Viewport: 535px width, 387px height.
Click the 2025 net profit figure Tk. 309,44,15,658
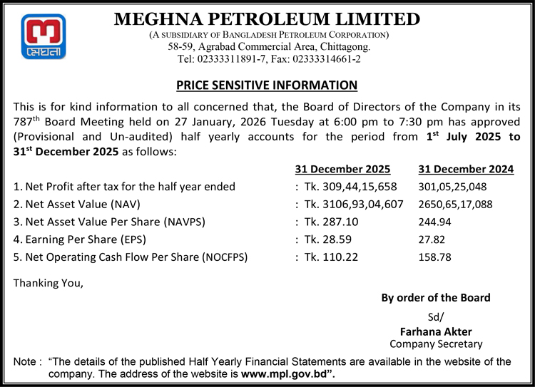click(353, 187)
